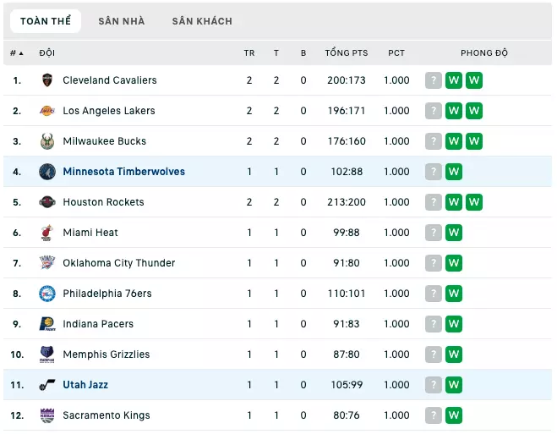Click the Minnesota Timberwolves logo
Image resolution: width=557 pixels, height=434 pixels.
[x=47, y=172]
